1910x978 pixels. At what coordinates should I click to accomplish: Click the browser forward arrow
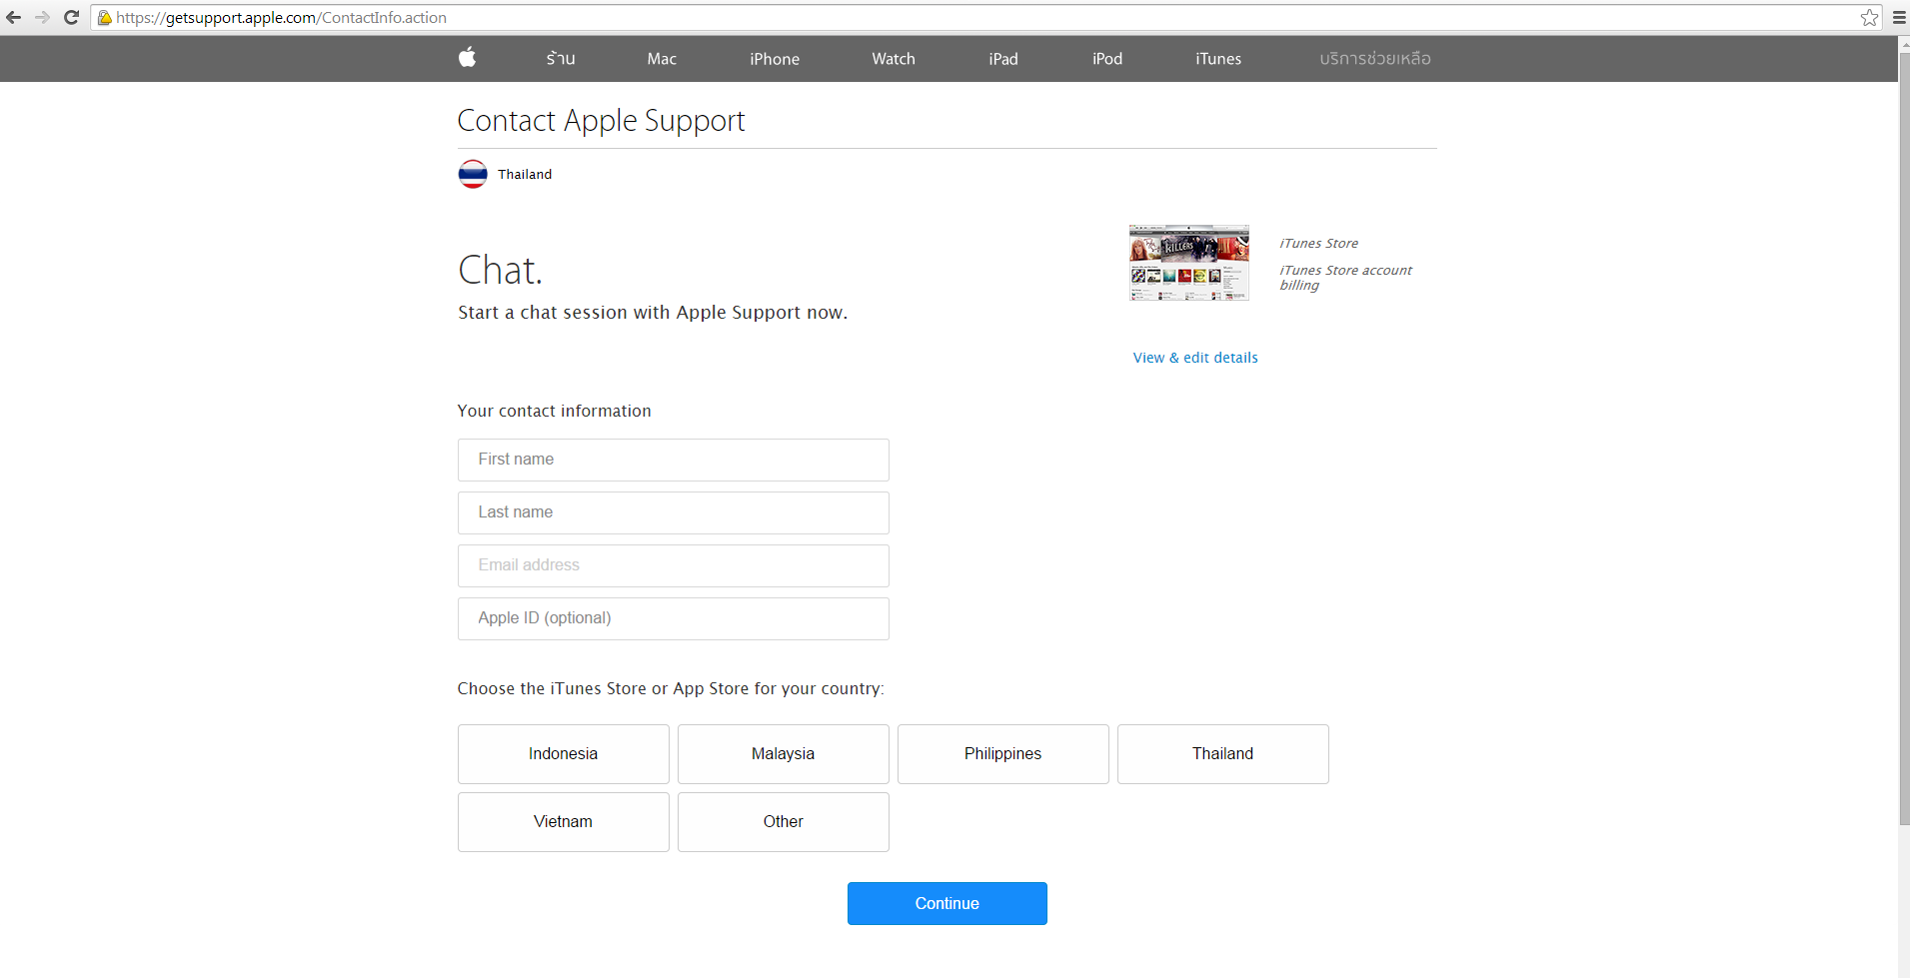tap(42, 17)
